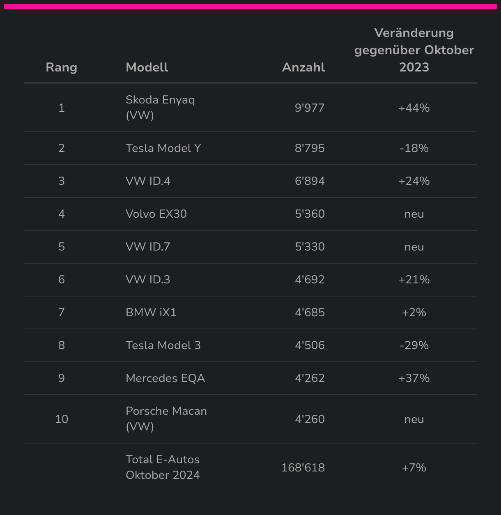Click the Mercedes EQA model name
This screenshot has width=501, height=515.
click(165, 378)
